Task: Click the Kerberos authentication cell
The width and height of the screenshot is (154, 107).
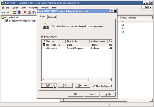Action: click(95, 48)
